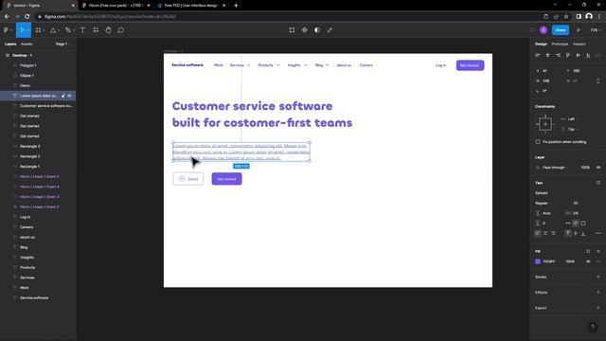Screen dimensions: 606x341
Task: Set text align right
Action: pyautogui.click(x=553, y=233)
